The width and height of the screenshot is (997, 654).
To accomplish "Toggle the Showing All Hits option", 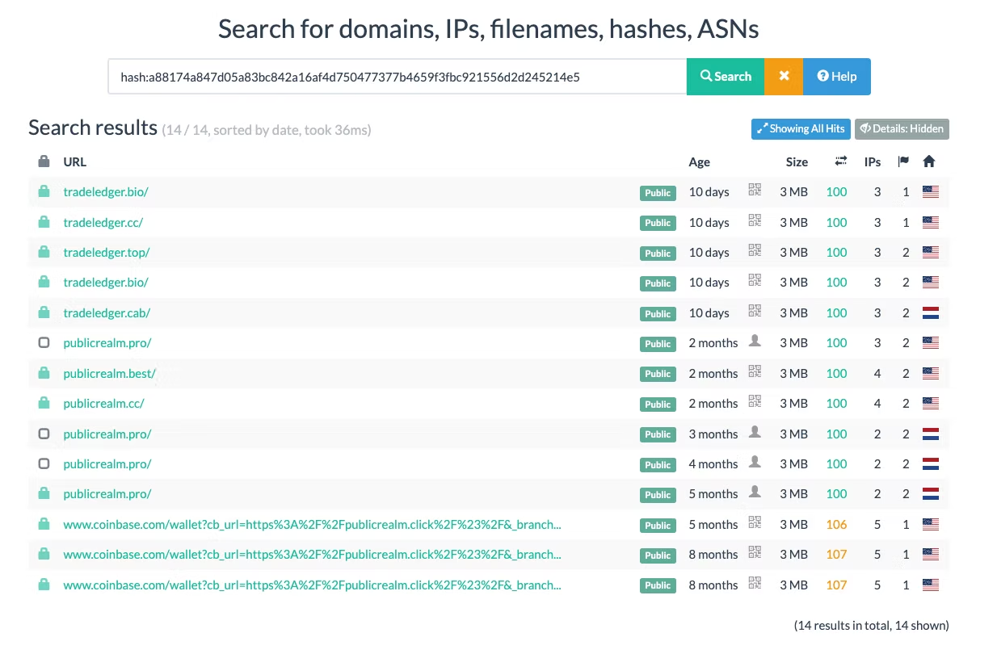I will point(800,128).
